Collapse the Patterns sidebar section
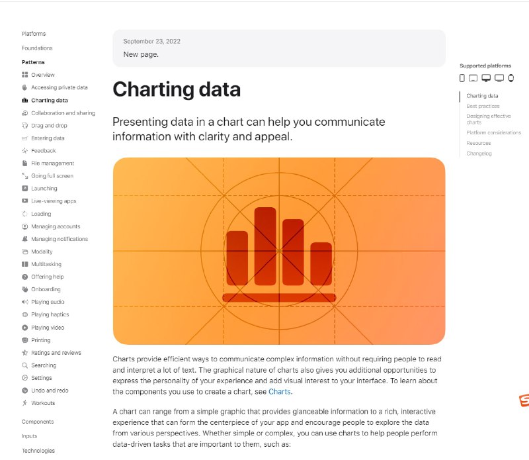The image size is (529, 460). 33,62
